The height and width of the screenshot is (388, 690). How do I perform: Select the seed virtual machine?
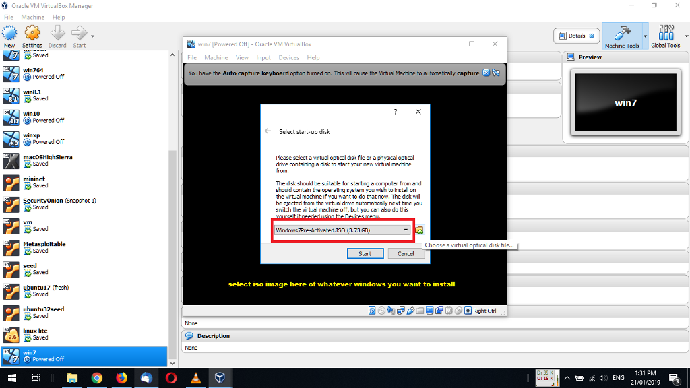click(x=84, y=269)
